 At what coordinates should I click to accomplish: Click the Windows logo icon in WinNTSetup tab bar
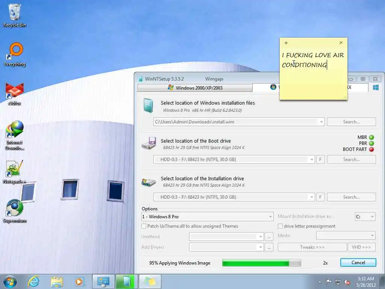pyautogui.click(x=376, y=88)
